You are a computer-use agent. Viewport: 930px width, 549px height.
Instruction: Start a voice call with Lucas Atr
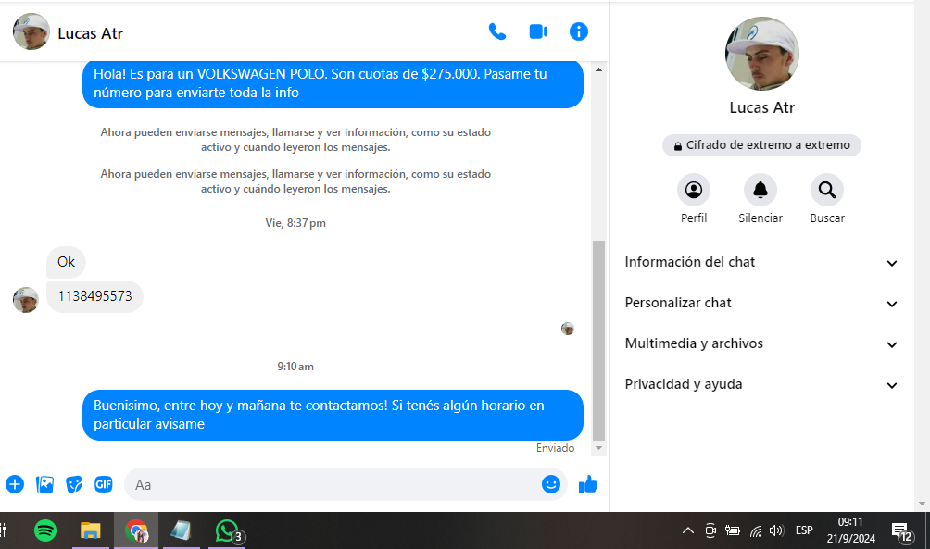(497, 31)
